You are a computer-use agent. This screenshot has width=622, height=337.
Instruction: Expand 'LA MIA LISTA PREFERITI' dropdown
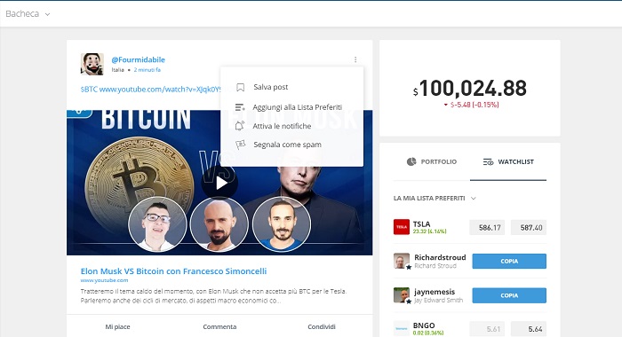click(x=435, y=198)
